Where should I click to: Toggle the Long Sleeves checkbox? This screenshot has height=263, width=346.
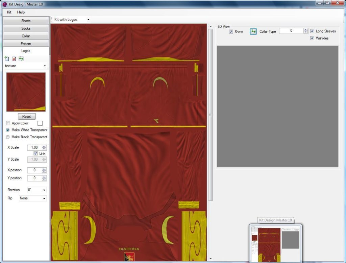click(312, 31)
